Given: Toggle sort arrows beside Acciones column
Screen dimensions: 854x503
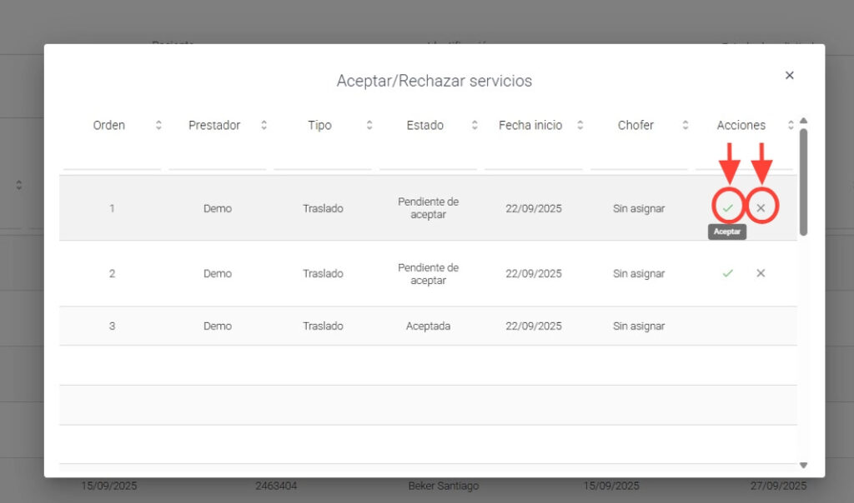Looking at the screenshot, I should [790, 126].
